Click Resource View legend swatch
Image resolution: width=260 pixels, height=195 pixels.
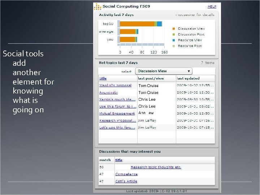[174, 40]
